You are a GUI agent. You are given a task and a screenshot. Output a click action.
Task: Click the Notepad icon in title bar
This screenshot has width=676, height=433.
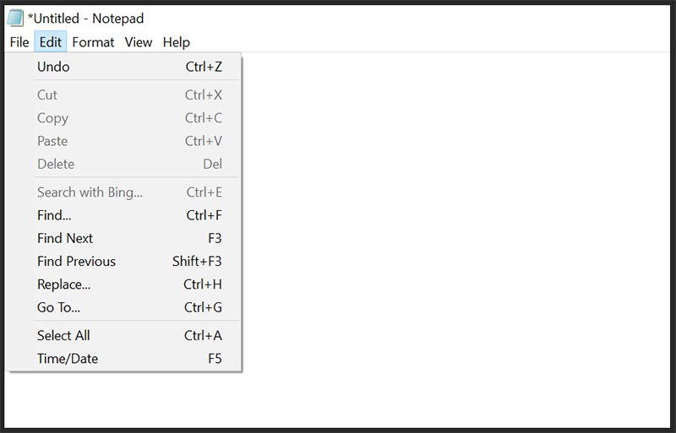[x=15, y=18]
